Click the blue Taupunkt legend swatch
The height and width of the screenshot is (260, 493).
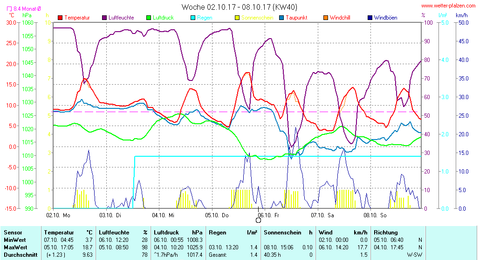[281, 18]
